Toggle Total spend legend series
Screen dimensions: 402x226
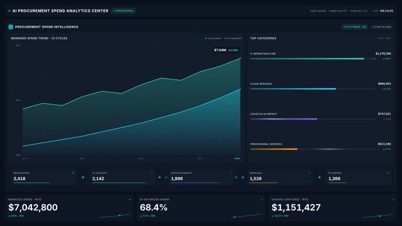point(213,38)
